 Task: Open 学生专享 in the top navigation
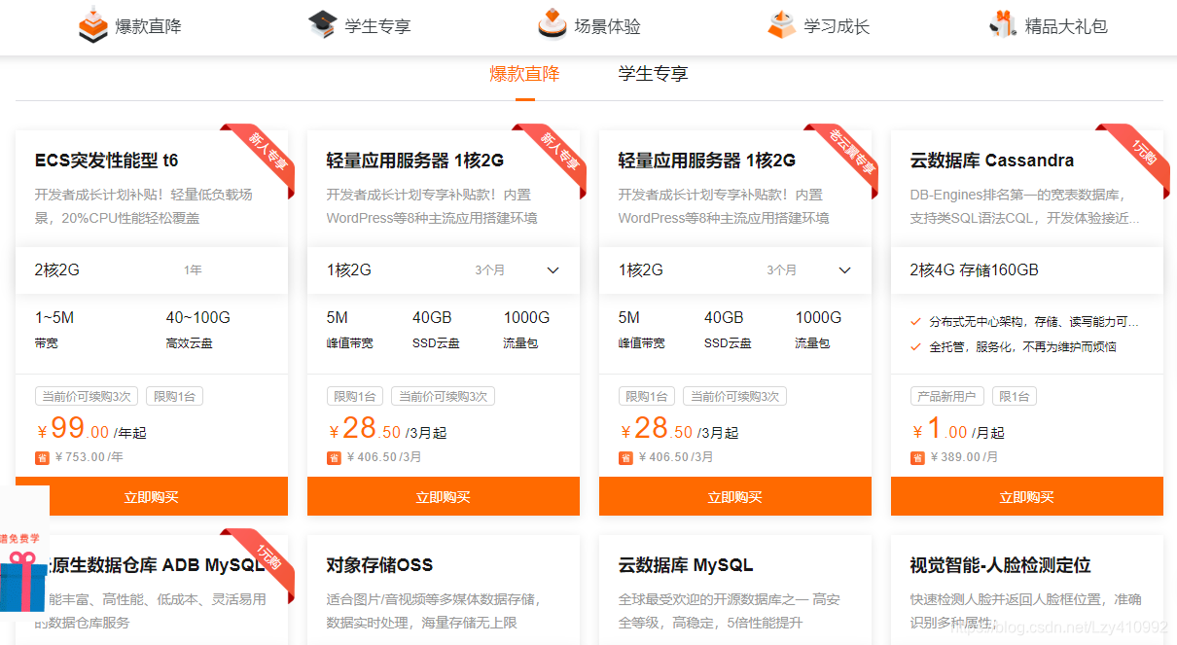tap(377, 26)
